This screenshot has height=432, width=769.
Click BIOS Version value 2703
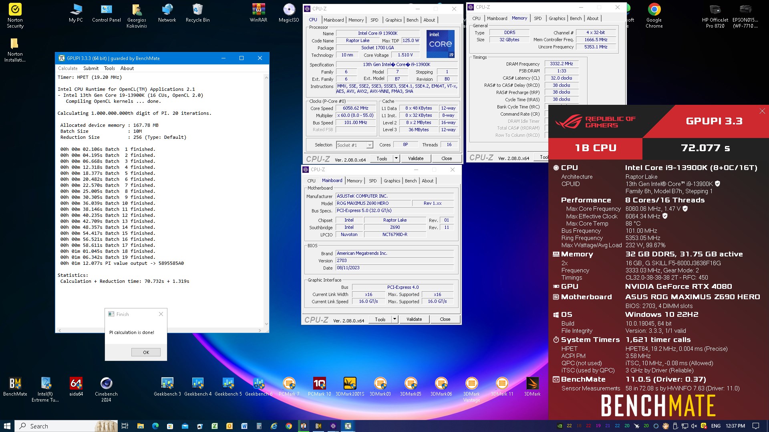[x=395, y=260]
